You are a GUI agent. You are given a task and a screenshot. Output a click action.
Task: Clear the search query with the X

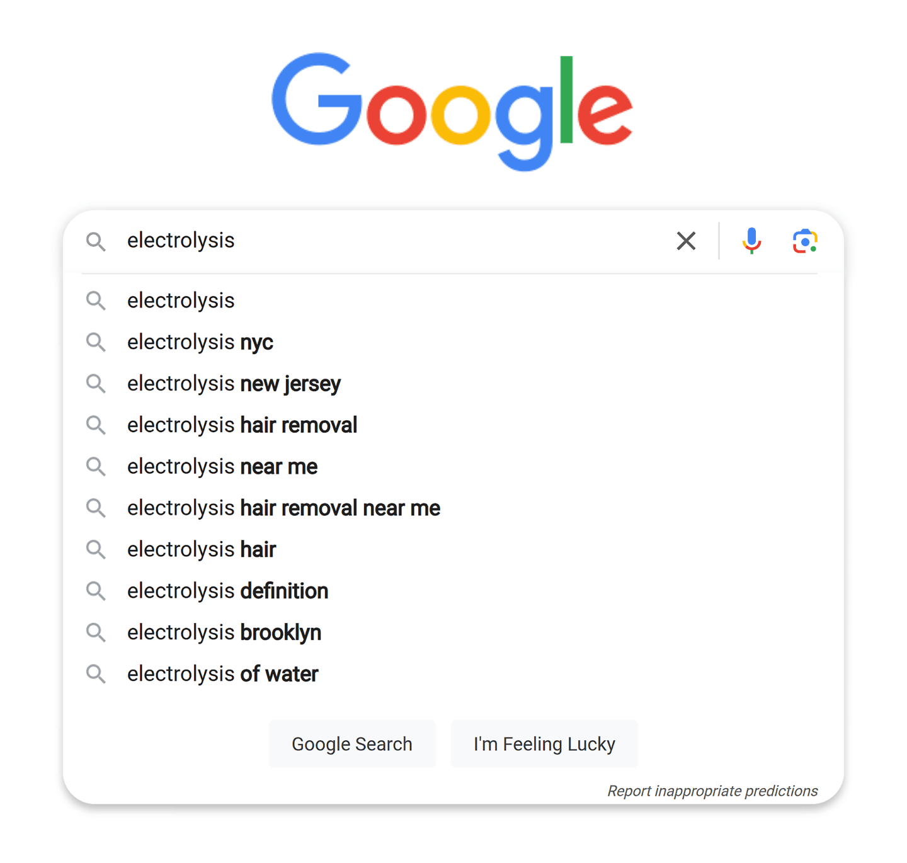pos(686,241)
